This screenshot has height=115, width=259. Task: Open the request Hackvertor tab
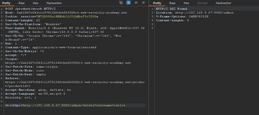[x=54, y=3]
